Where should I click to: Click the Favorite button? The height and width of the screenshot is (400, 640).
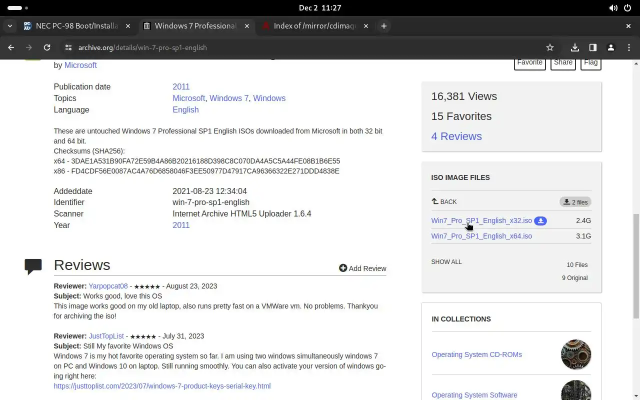(x=530, y=63)
